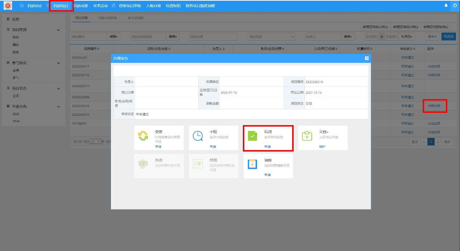Close the 办理业务 dialog
The image size is (460, 251).
pyautogui.click(x=366, y=58)
